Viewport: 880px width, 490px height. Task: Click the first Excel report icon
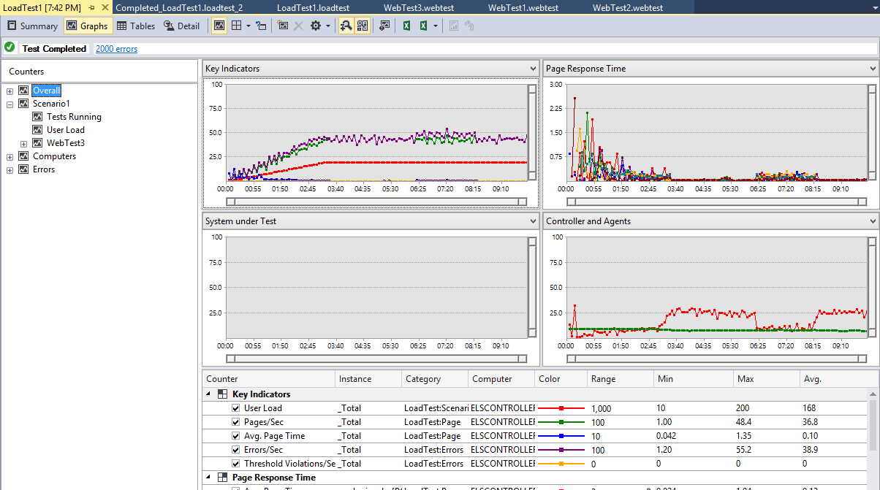(407, 26)
